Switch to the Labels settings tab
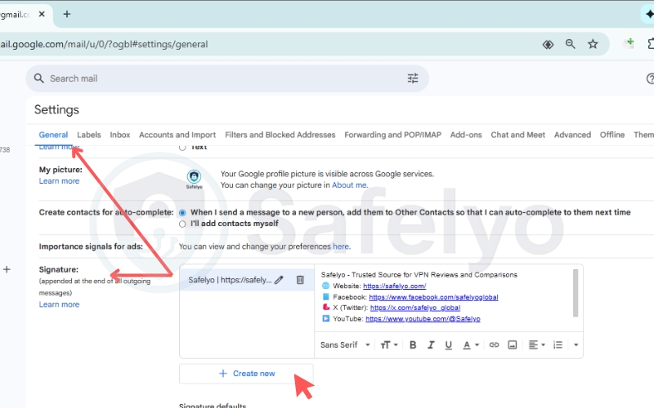The height and width of the screenshot is (408, 654). 89,135
